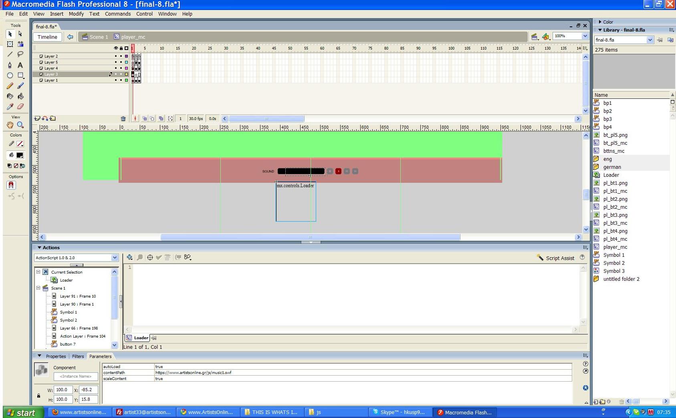The width and height of the screenshot is (676, 418).
Task: Select the Pen tool
Action: tap(10, 65)
